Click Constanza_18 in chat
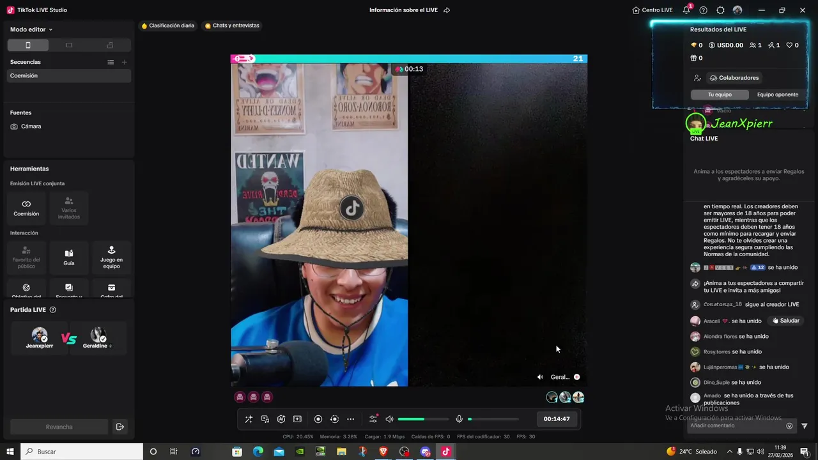818x460 pixels. tap(723, 305)
